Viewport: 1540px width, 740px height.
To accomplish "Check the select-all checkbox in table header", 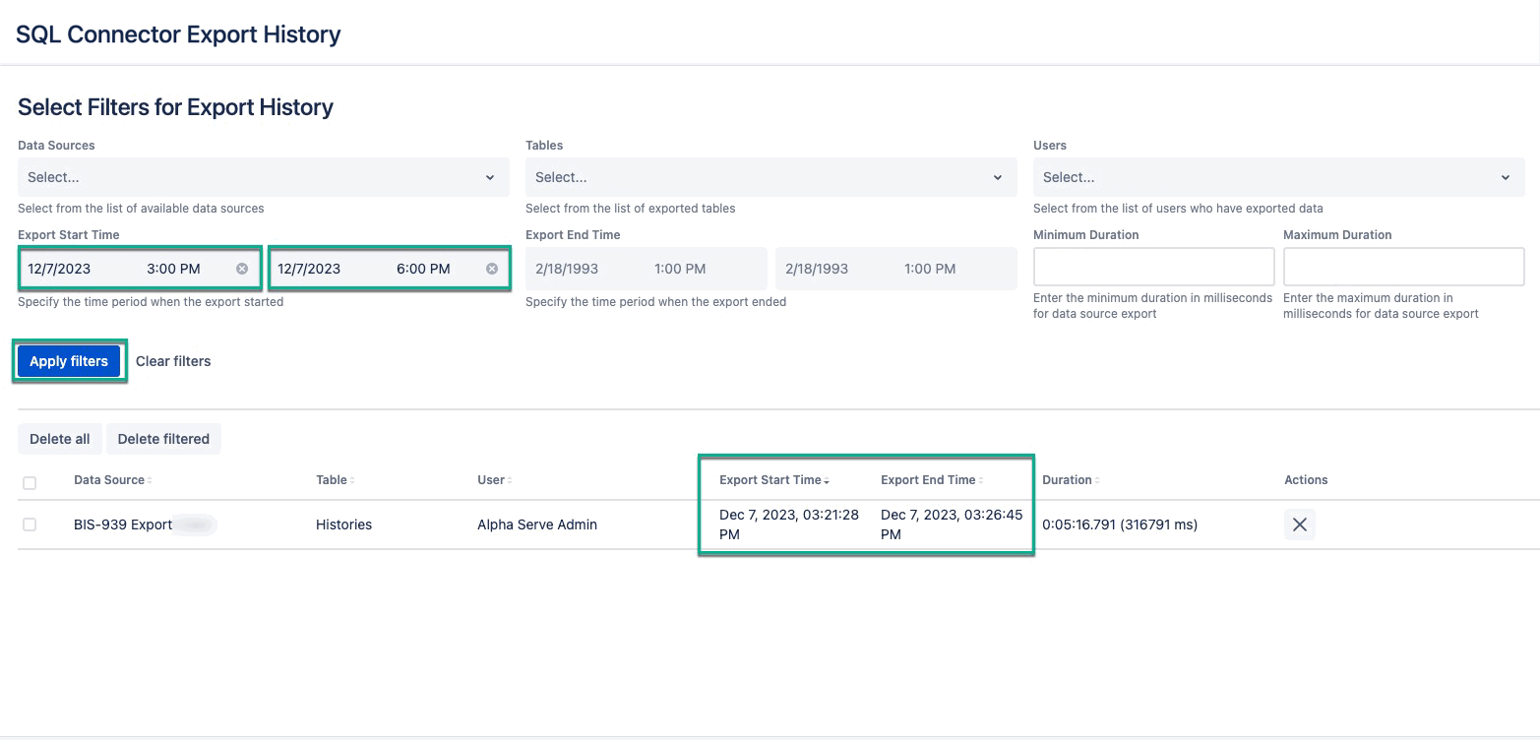I will tap(30, 482).
